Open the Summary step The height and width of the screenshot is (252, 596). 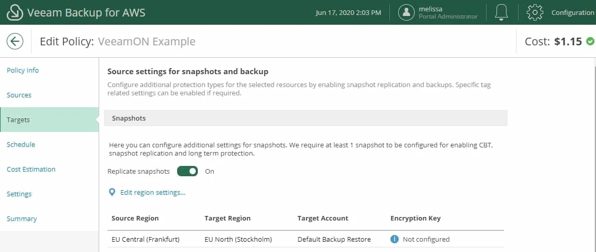(x=22, y=219)
